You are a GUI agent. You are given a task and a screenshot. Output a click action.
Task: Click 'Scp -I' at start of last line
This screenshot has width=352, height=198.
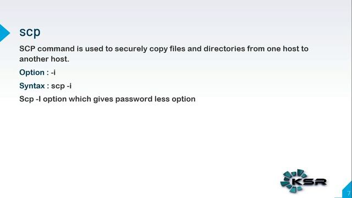[x=30, y=99]
